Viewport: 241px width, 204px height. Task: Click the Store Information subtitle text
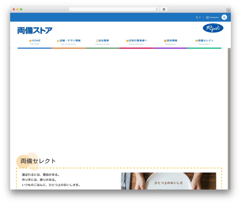(x=68, y=44)
